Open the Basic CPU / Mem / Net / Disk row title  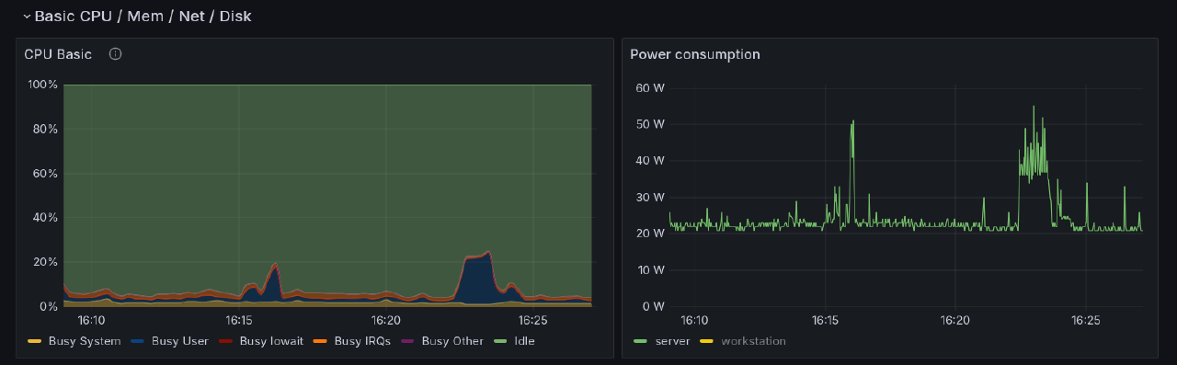(x=143, y=17)
